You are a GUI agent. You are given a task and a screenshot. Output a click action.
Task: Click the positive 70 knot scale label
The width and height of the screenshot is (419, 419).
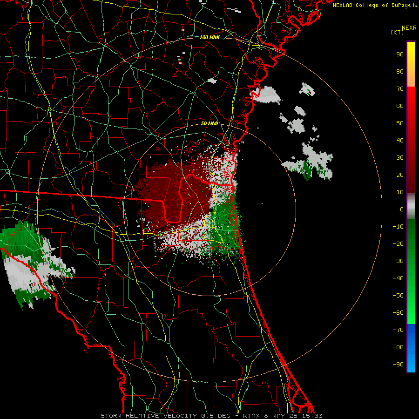tap(400, 89)
